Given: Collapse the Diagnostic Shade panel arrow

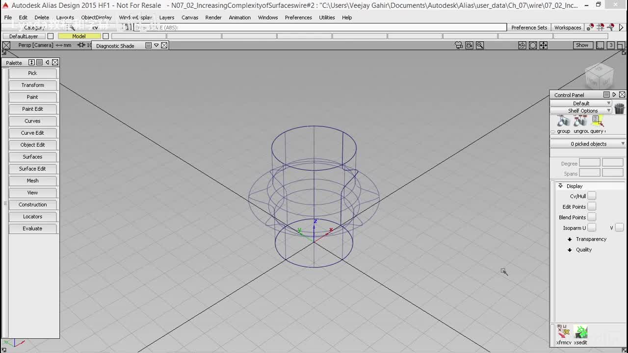Looking at the screenshot, I should pyautogui.click(x=156, y=45).
